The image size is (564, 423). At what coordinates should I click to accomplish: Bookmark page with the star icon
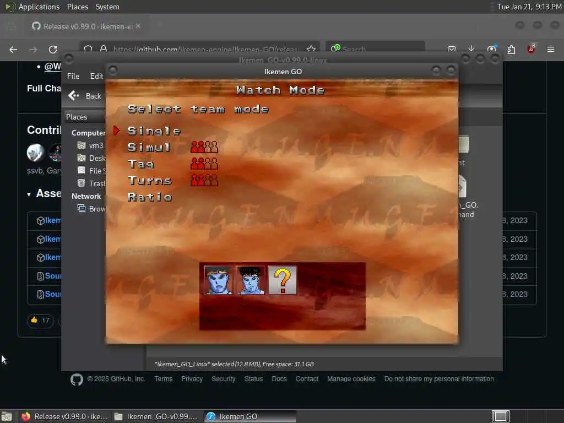coord(311,49)
